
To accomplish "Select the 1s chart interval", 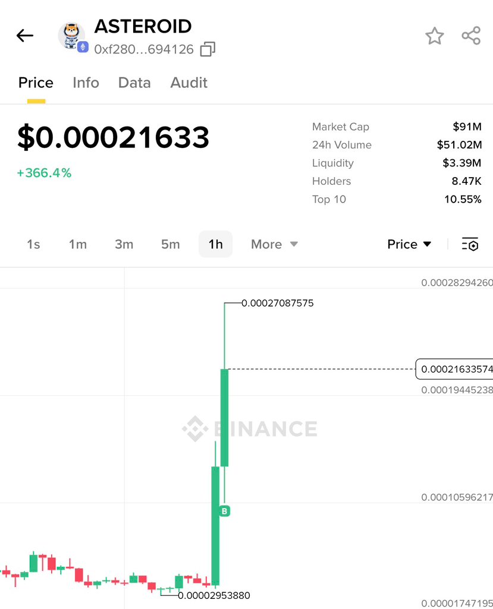I will pos(33,244).
